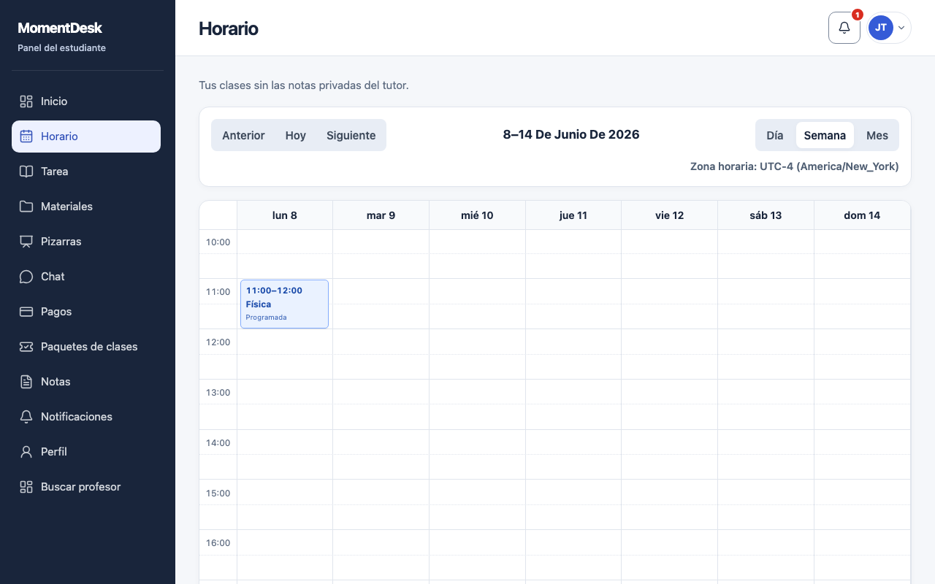Open the Notificaciones label
Image resolution: width=935 pixels, height=584 pixels.
(77, 417)
